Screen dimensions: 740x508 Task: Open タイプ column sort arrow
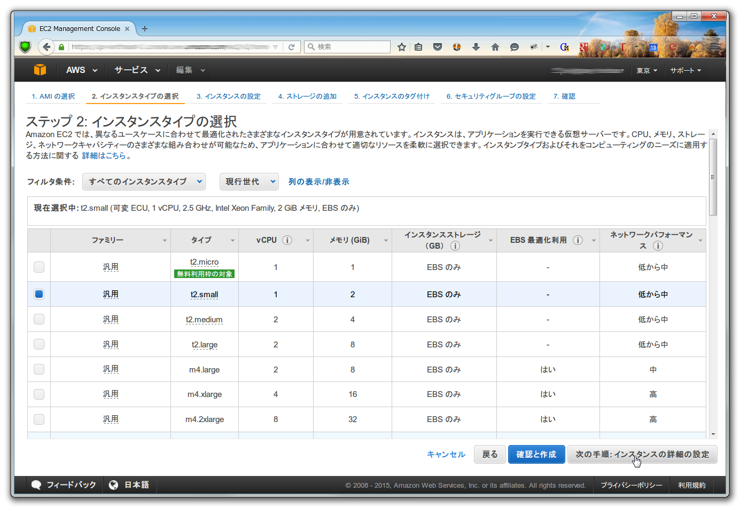click(x=232, y=241)
